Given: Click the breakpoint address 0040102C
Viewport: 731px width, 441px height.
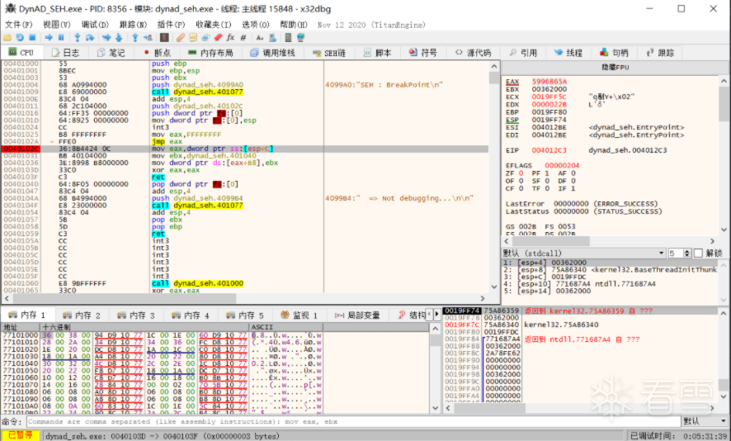Looking at the screenshot, I should [x=21, y=149].
